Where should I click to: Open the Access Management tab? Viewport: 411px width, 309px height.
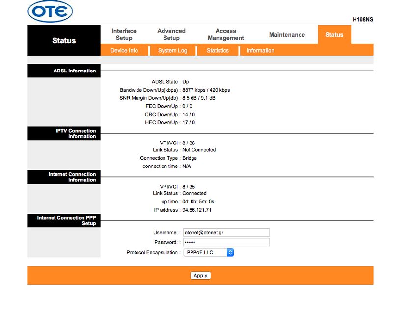[x=226, y=34]
